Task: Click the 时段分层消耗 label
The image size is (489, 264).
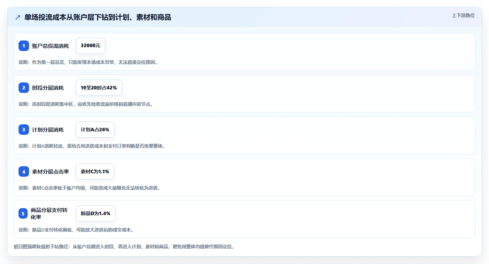Action: pos(48,88)
